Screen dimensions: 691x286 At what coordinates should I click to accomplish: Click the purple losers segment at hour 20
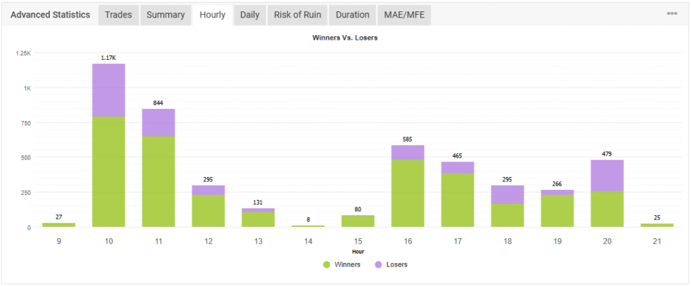coord(607,175)
